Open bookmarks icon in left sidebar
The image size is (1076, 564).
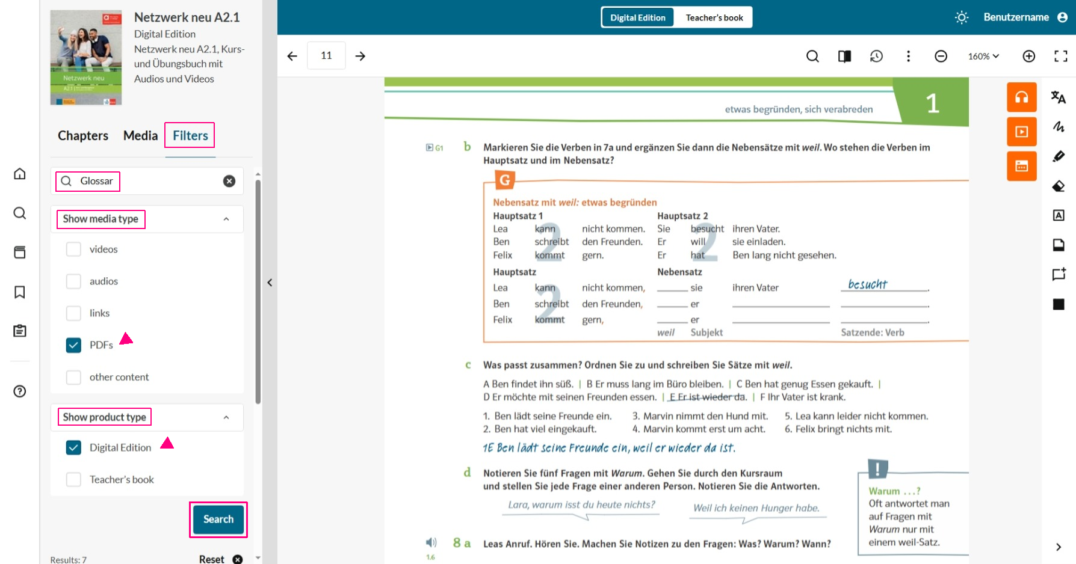click(20, 292)
